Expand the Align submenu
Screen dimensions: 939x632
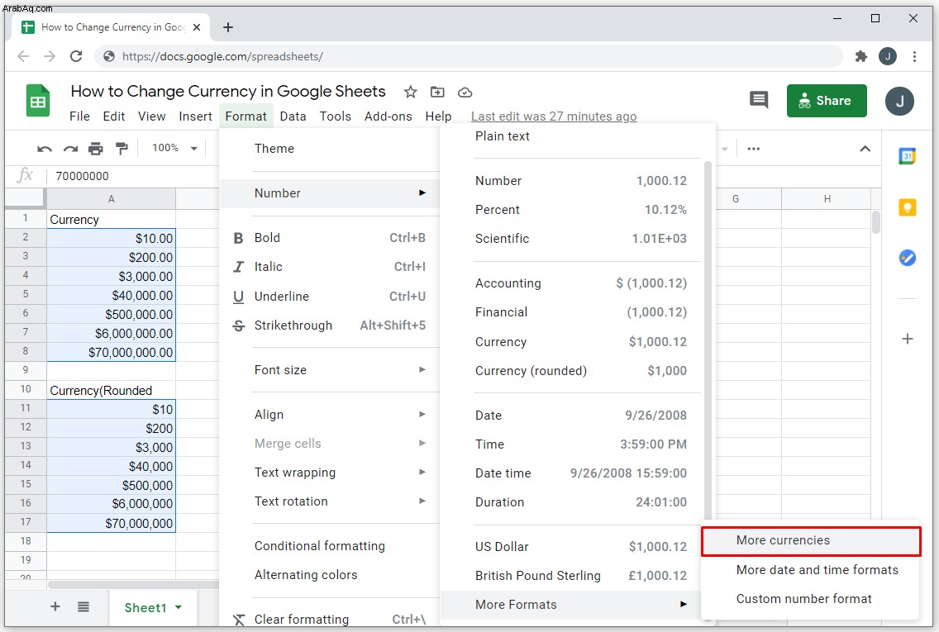click(x=329, y=414)
